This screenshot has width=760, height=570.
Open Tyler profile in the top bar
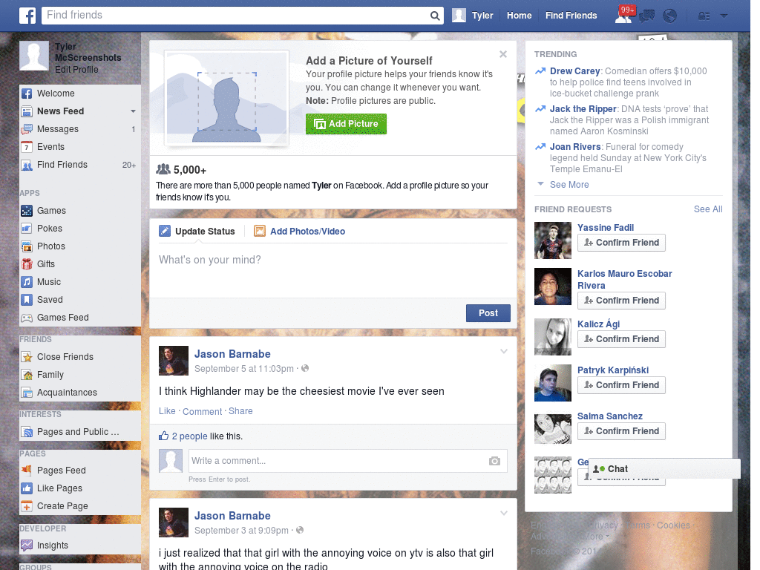473,16
